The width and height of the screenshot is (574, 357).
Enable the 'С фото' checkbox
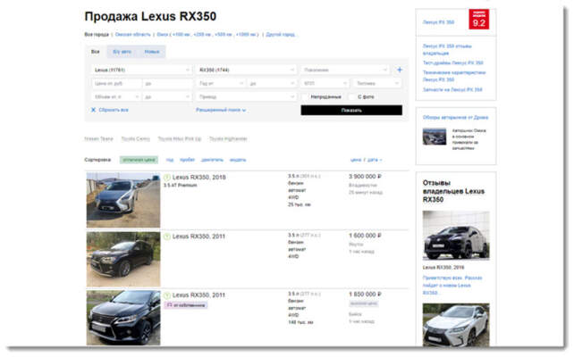pos(351,96)
